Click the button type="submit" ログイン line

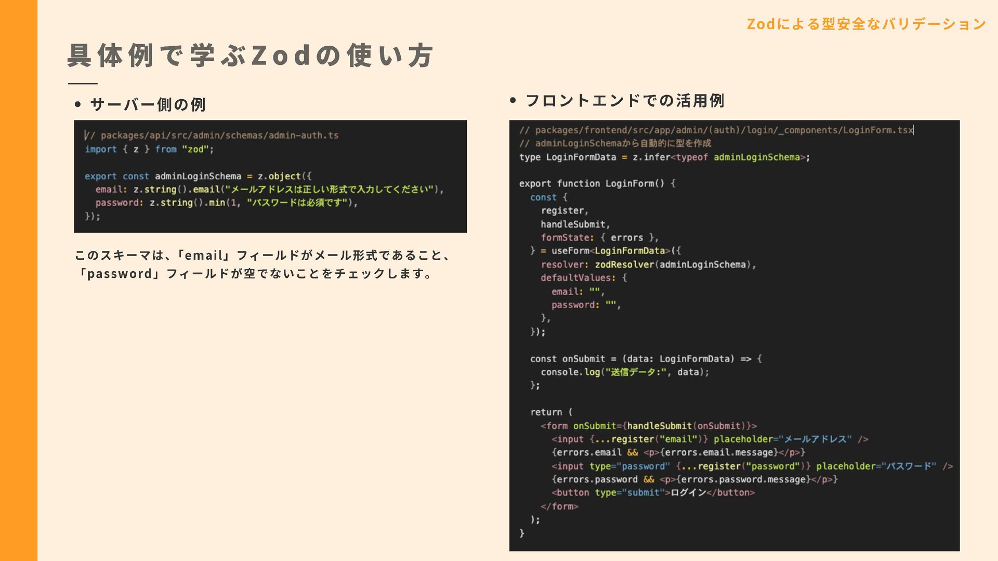[652, 493]
